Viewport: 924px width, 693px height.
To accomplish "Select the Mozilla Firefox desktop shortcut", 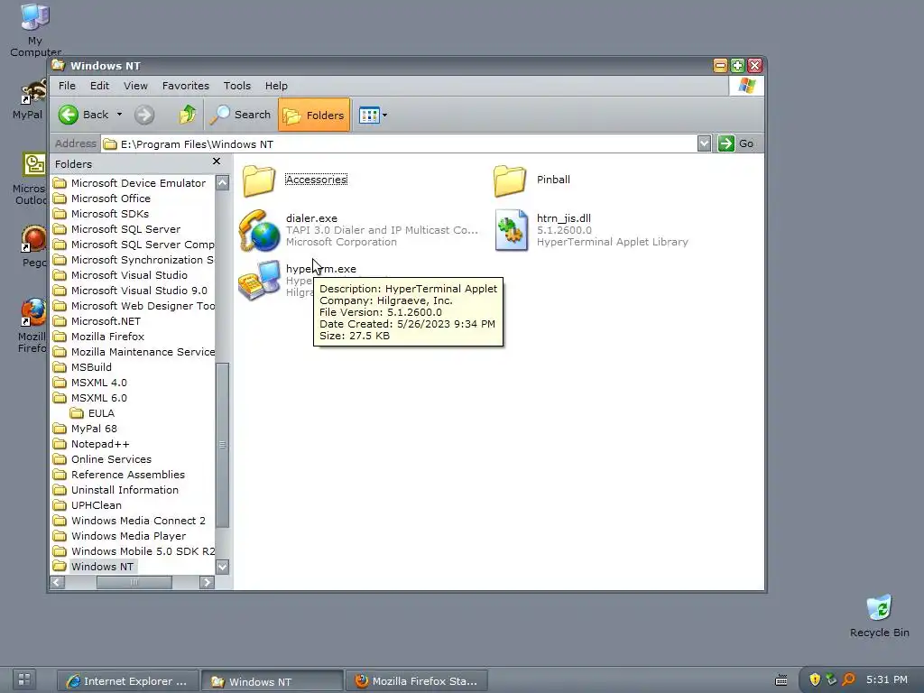I will point(32,326).
